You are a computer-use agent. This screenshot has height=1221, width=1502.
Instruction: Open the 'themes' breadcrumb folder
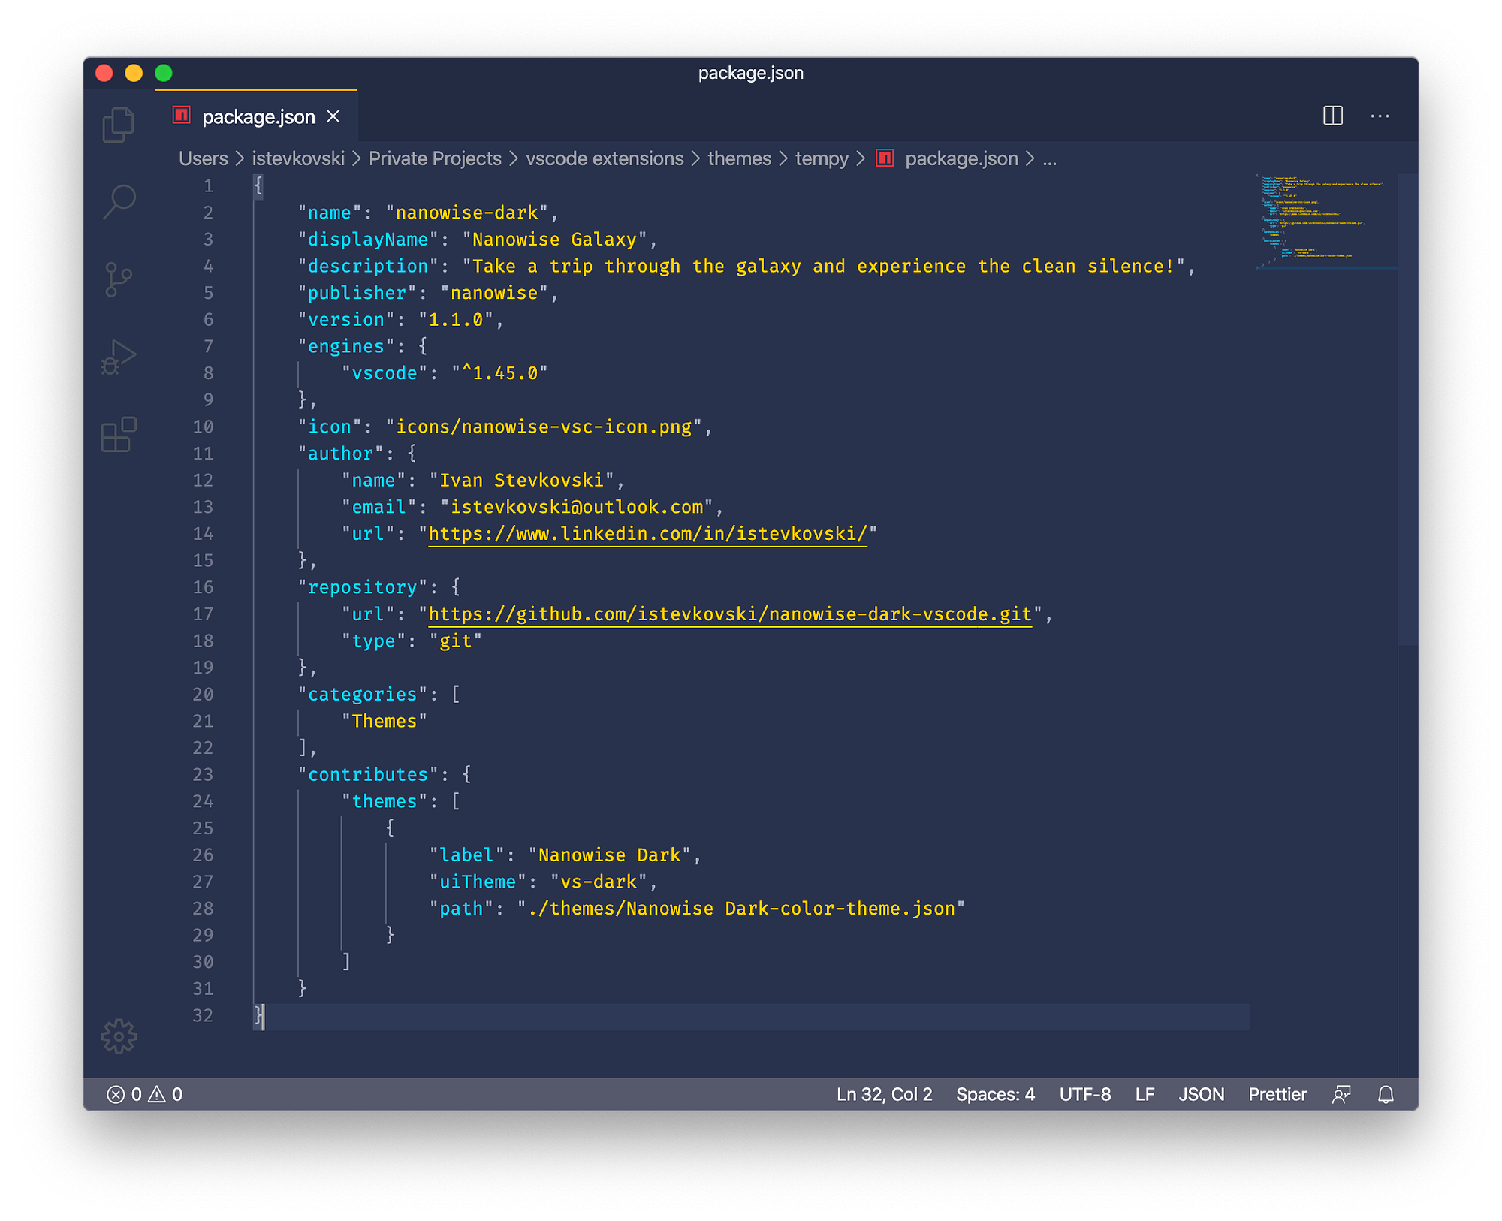(x=739, y=158)
